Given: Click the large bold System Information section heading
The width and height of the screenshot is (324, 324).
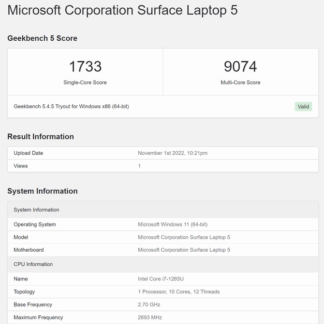Looking at the screenshot, I should (x=43, y=191).
